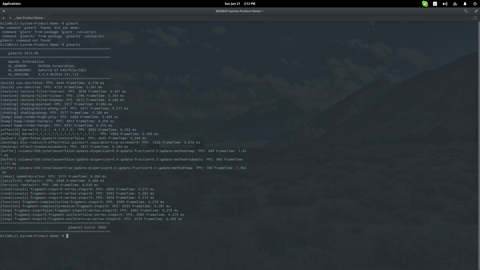
Task: Open the sound volume indicator
Action: pyautogui.click(x=445, y=4)
